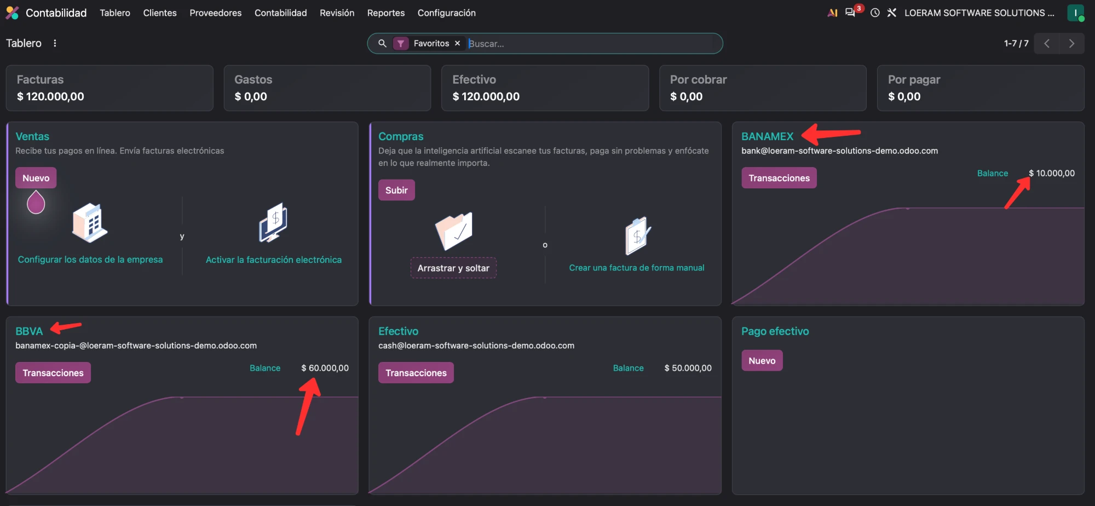Screen dimensions: 1095x506
Task: Click Configurar los datos de la empresa
Action: pyautogui.click(x=90, y=260)
